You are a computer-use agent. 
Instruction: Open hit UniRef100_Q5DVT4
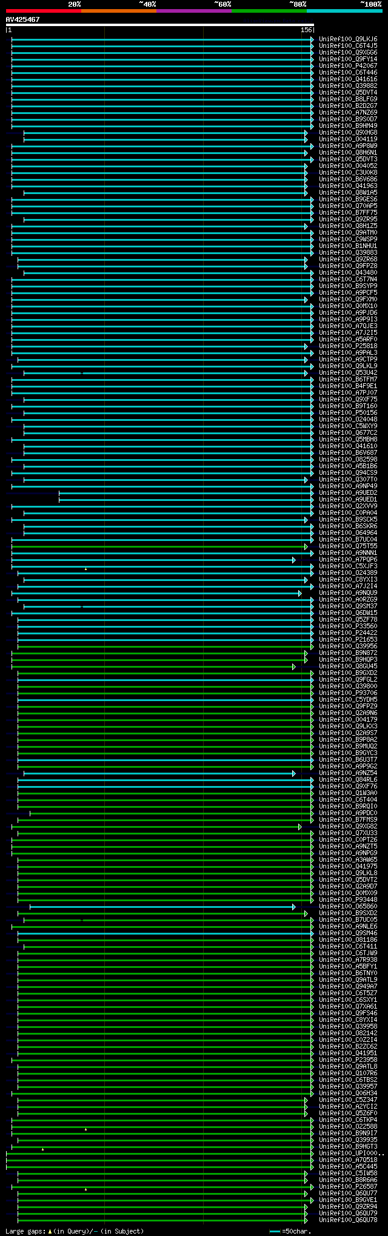[x=348, y=92]
